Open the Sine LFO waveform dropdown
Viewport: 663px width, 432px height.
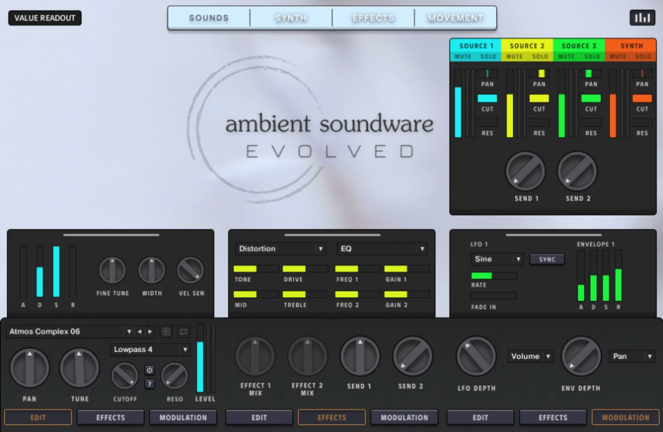click(x=496, y=259)
